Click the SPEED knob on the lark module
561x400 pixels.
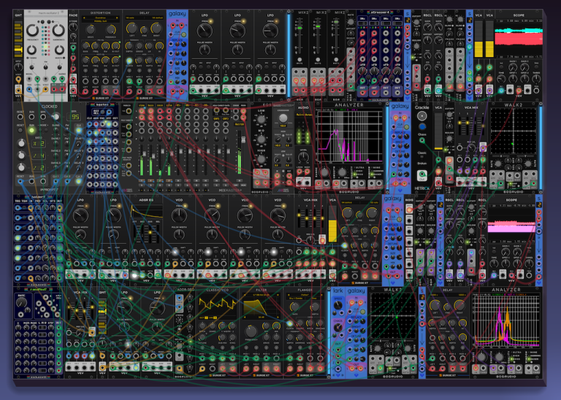pyautogui.click(x=337, y=305)
